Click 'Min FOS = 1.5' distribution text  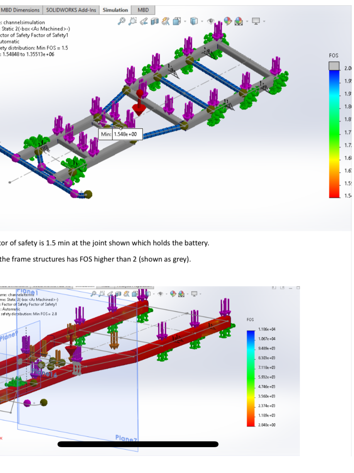click(x=53, y=48)
